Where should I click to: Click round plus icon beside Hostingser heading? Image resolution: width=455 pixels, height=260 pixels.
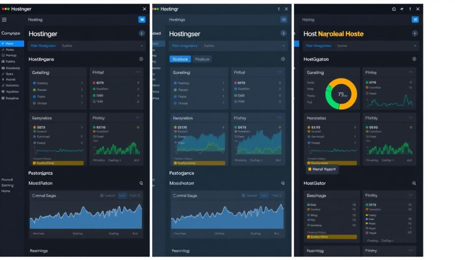tap(283, 33)
